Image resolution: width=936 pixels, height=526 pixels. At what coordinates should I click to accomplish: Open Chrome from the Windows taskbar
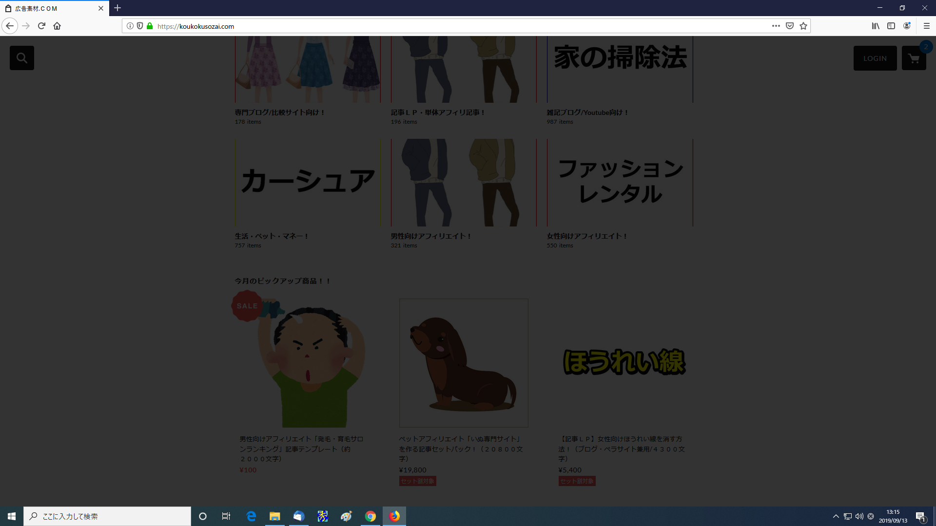pyautogui.click(x=370, y=516)
